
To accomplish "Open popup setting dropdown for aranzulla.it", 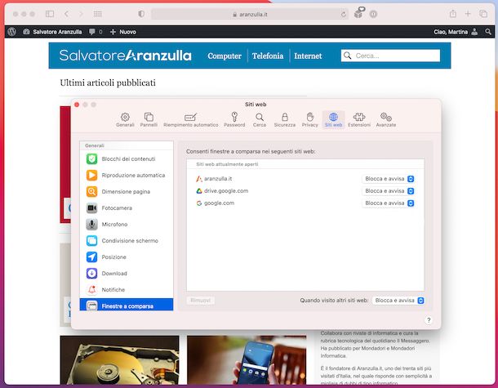I will click(x=388, y=179).
